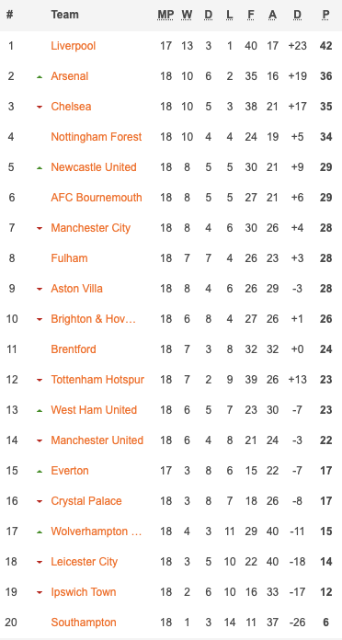Viewport: 342px width, 640px height.
Task: Click the green up arrow next to Newcastle United
Action: 40,167
